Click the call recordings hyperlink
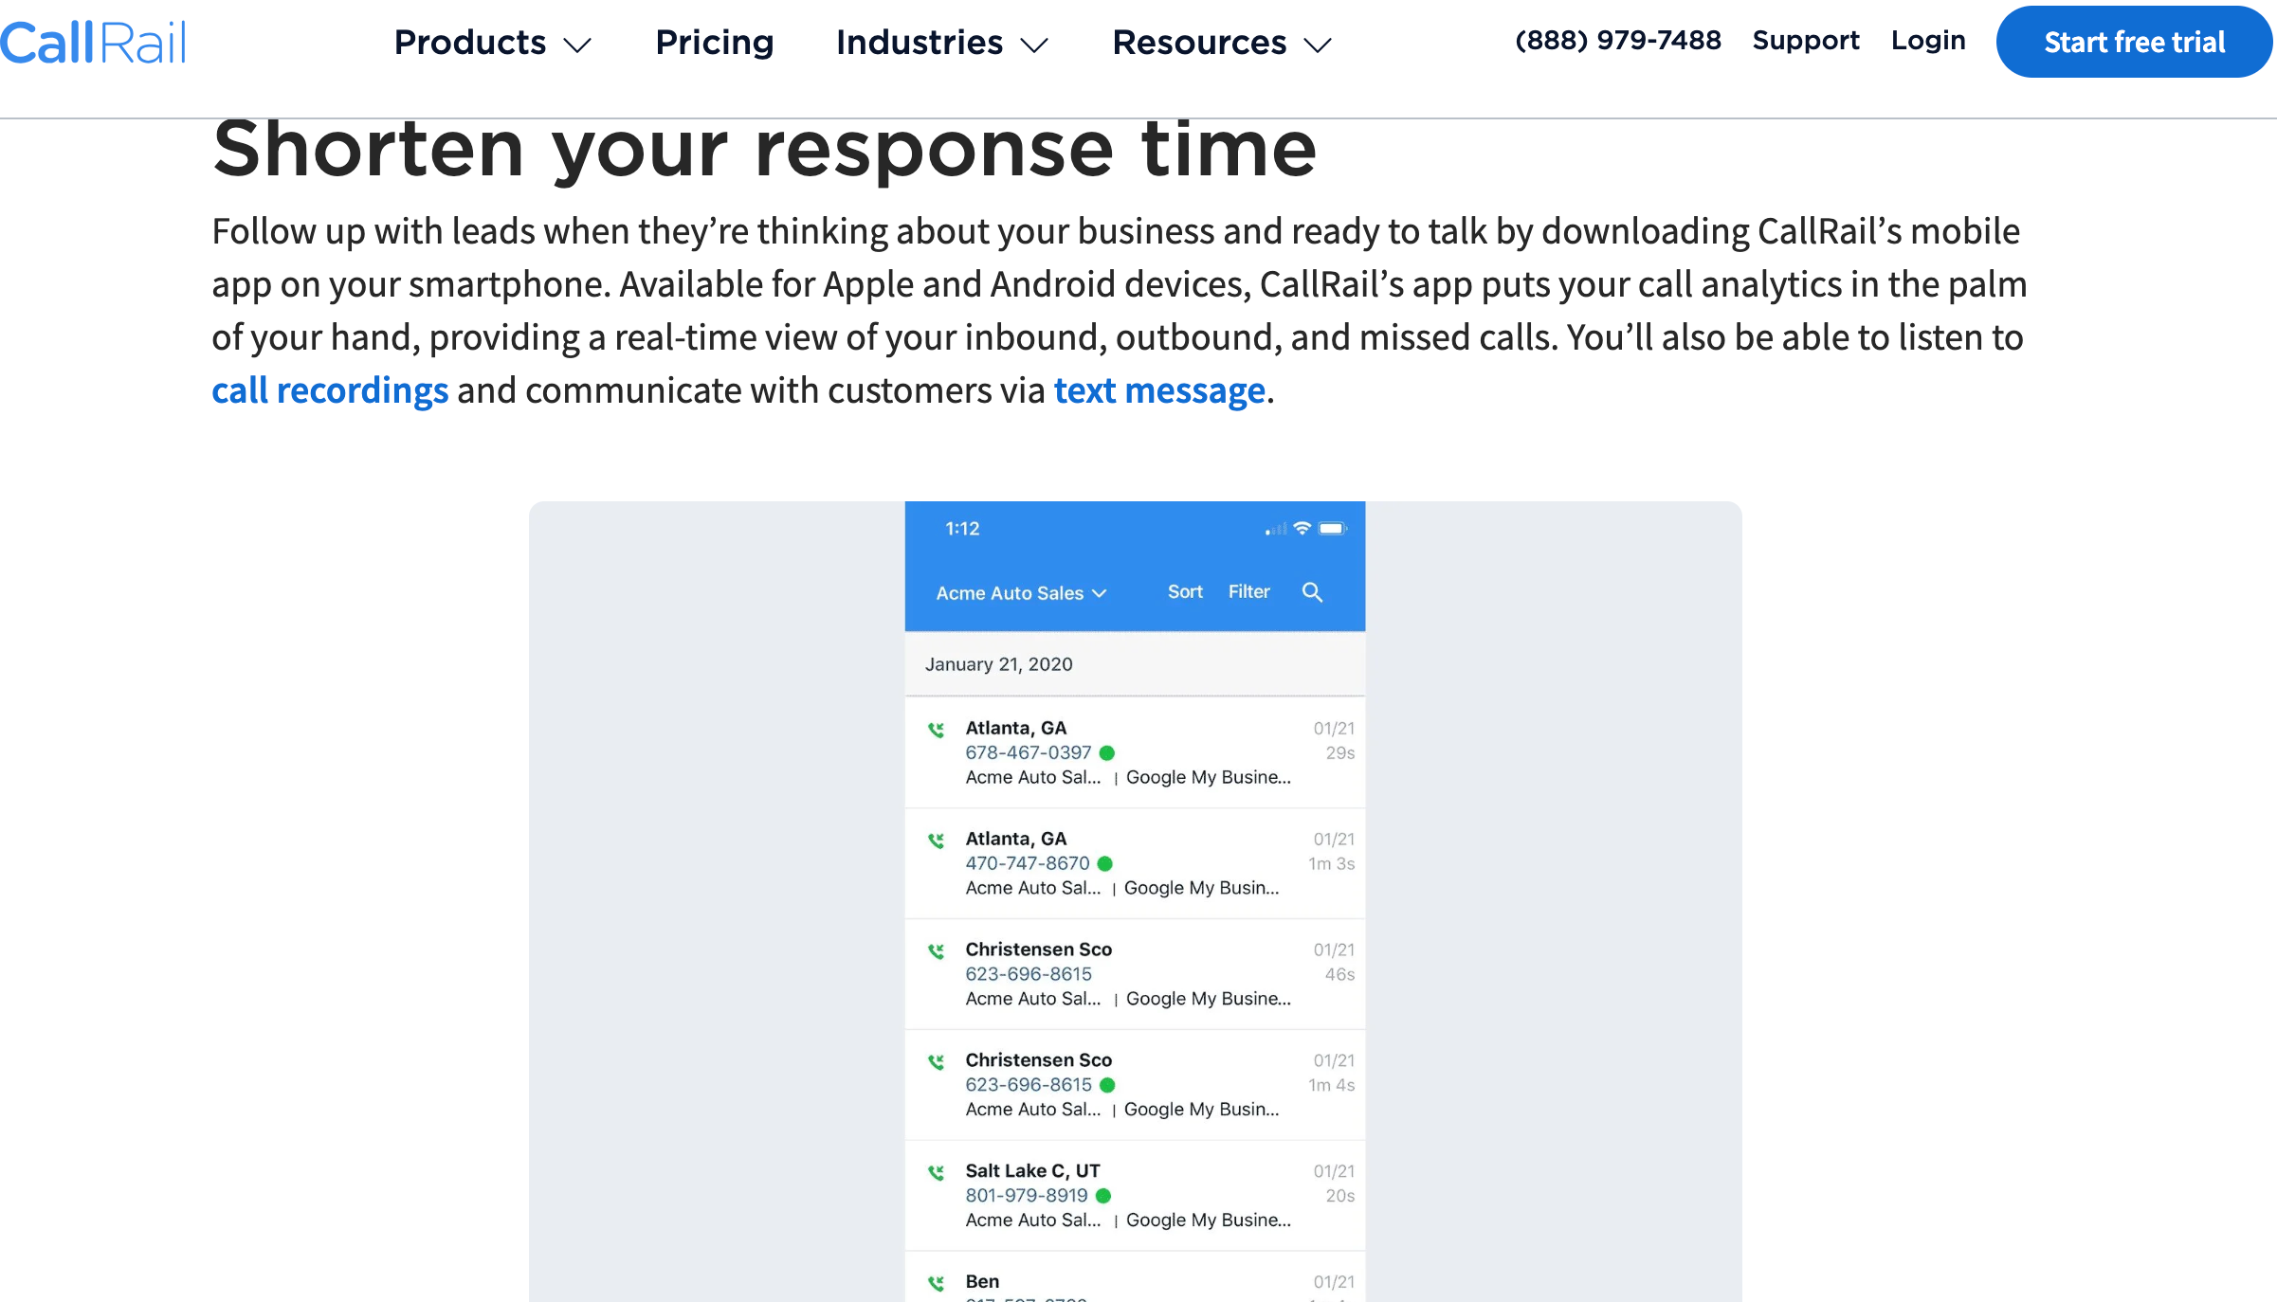Screen dimensions: 2277x1302 328,389
